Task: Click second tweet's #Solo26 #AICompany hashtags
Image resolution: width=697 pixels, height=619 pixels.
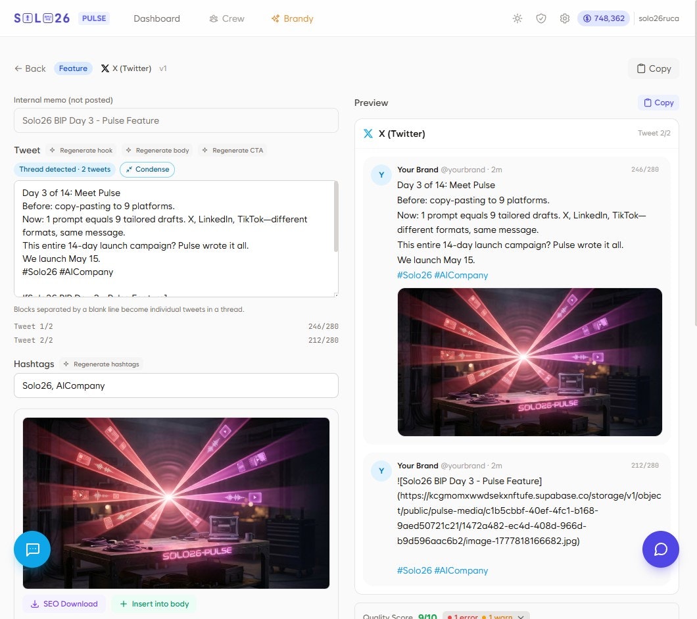Action: click(x=443, y=570)
